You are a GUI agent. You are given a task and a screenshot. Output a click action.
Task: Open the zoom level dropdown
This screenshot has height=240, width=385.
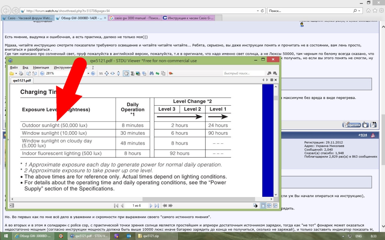click(x=88, y=73)
